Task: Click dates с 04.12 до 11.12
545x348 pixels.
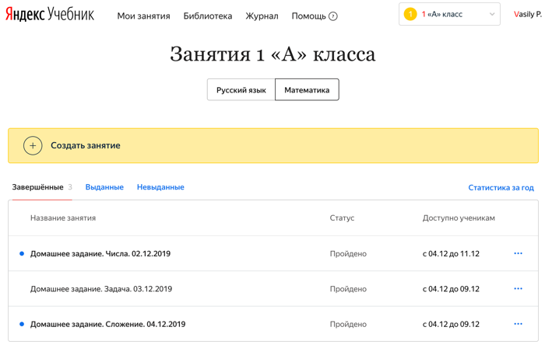Action: click(x=451, y=254)
